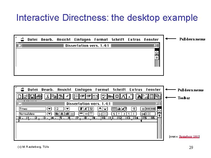Click the Save floppy disk icon
This screenshot has height=158, width=211.
pos(32,96)
